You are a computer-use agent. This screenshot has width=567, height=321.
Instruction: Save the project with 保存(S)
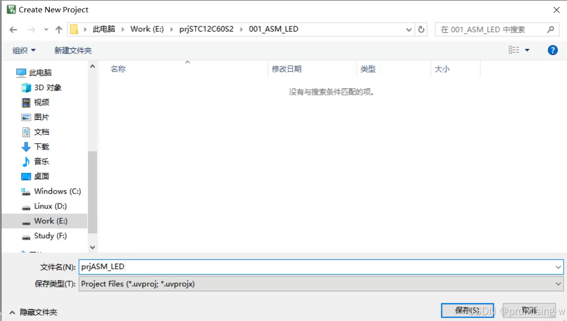click(x=467, y=311)
